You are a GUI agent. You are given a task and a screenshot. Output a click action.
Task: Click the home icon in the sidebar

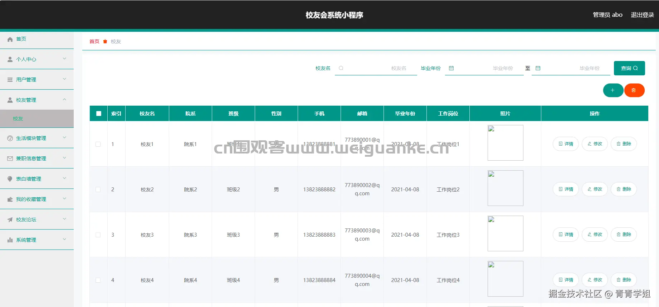click(x=10, y=39)
